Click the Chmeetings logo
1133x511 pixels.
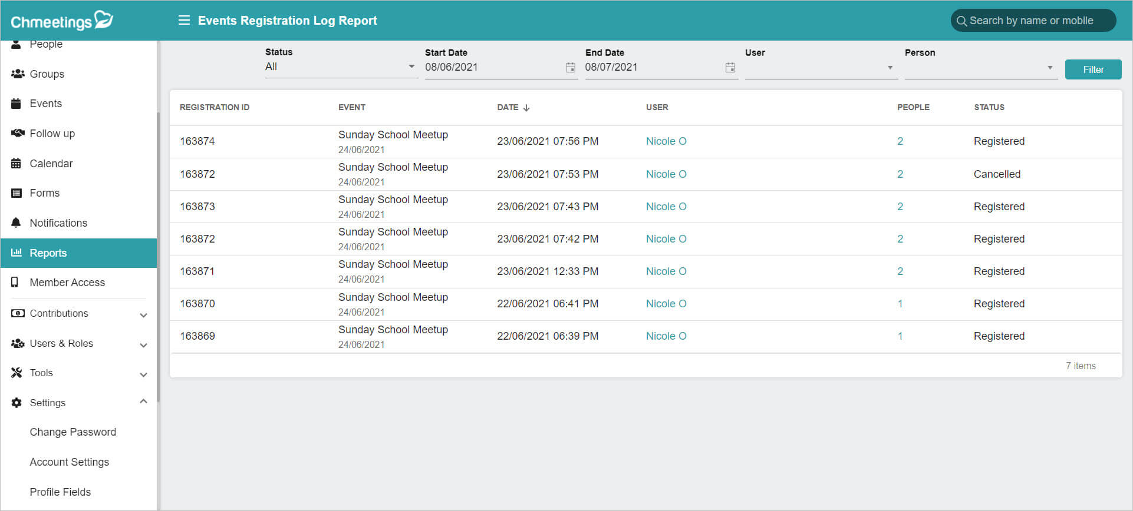pyautogui.click(x=62, y=21)
